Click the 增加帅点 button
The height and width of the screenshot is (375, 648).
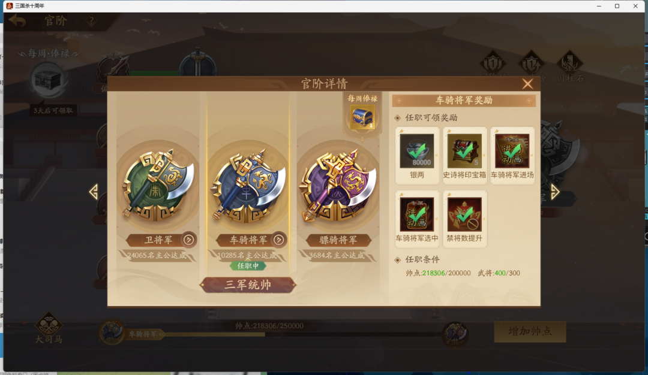(x=530, y=331)
